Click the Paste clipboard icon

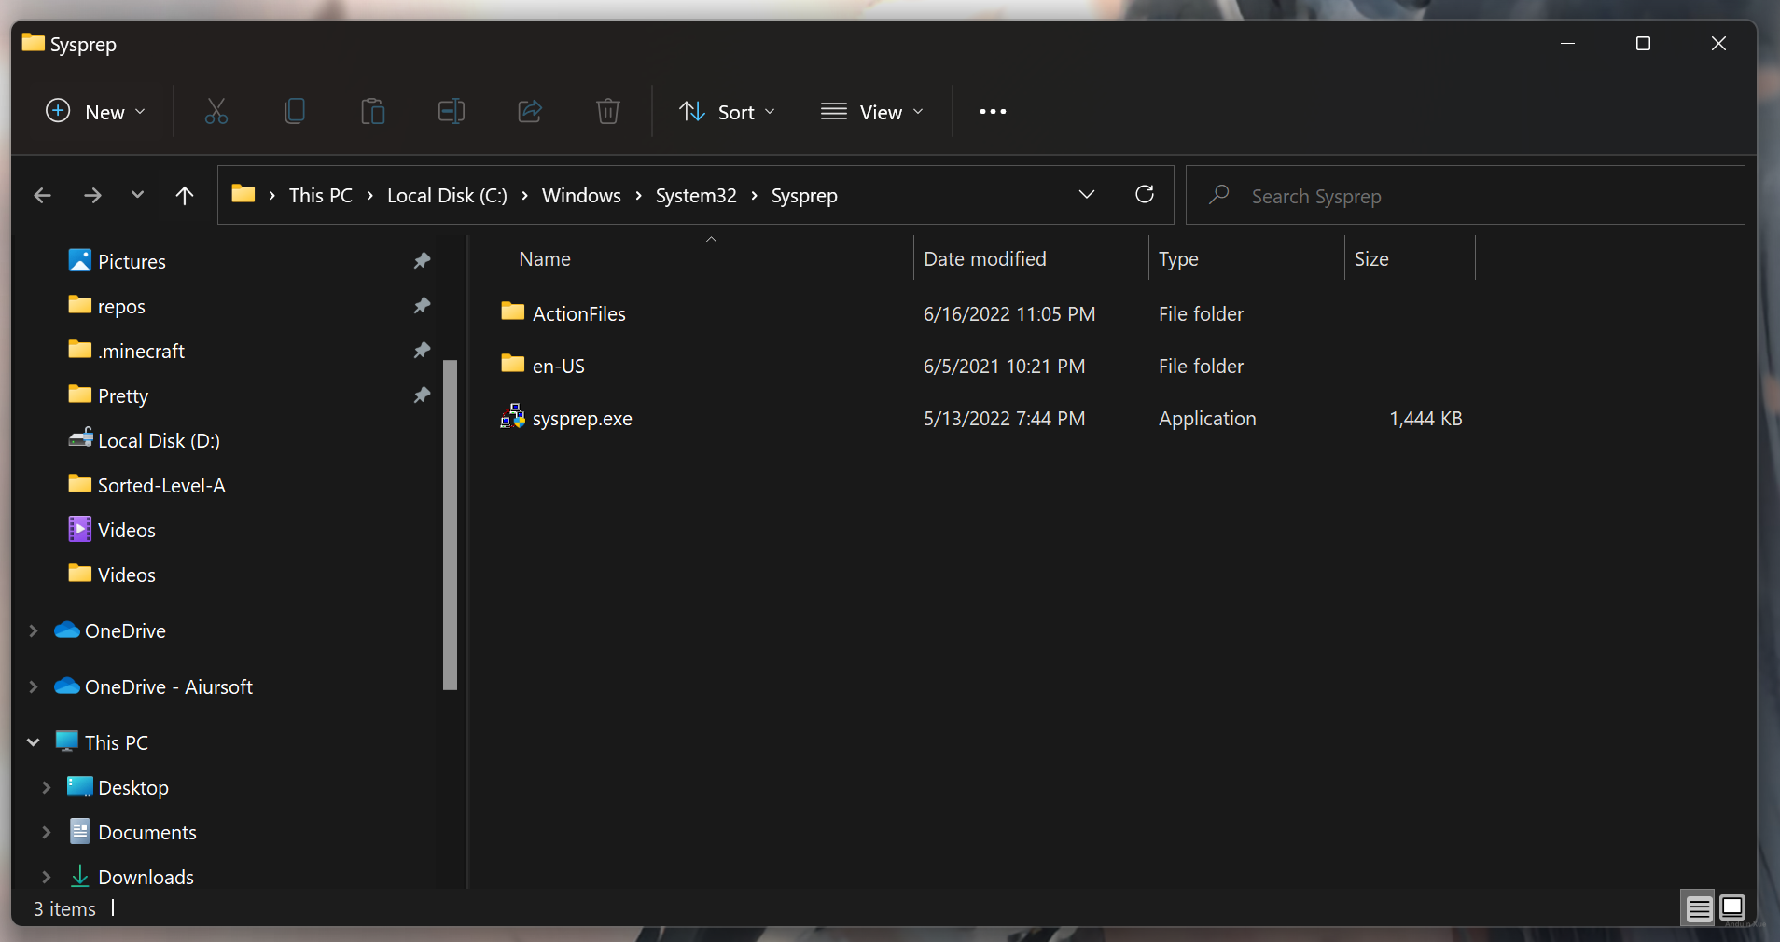pyautogui.click(x=373, y=112)
